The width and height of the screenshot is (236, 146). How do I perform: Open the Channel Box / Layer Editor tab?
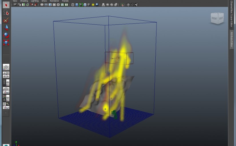point(231,14)
